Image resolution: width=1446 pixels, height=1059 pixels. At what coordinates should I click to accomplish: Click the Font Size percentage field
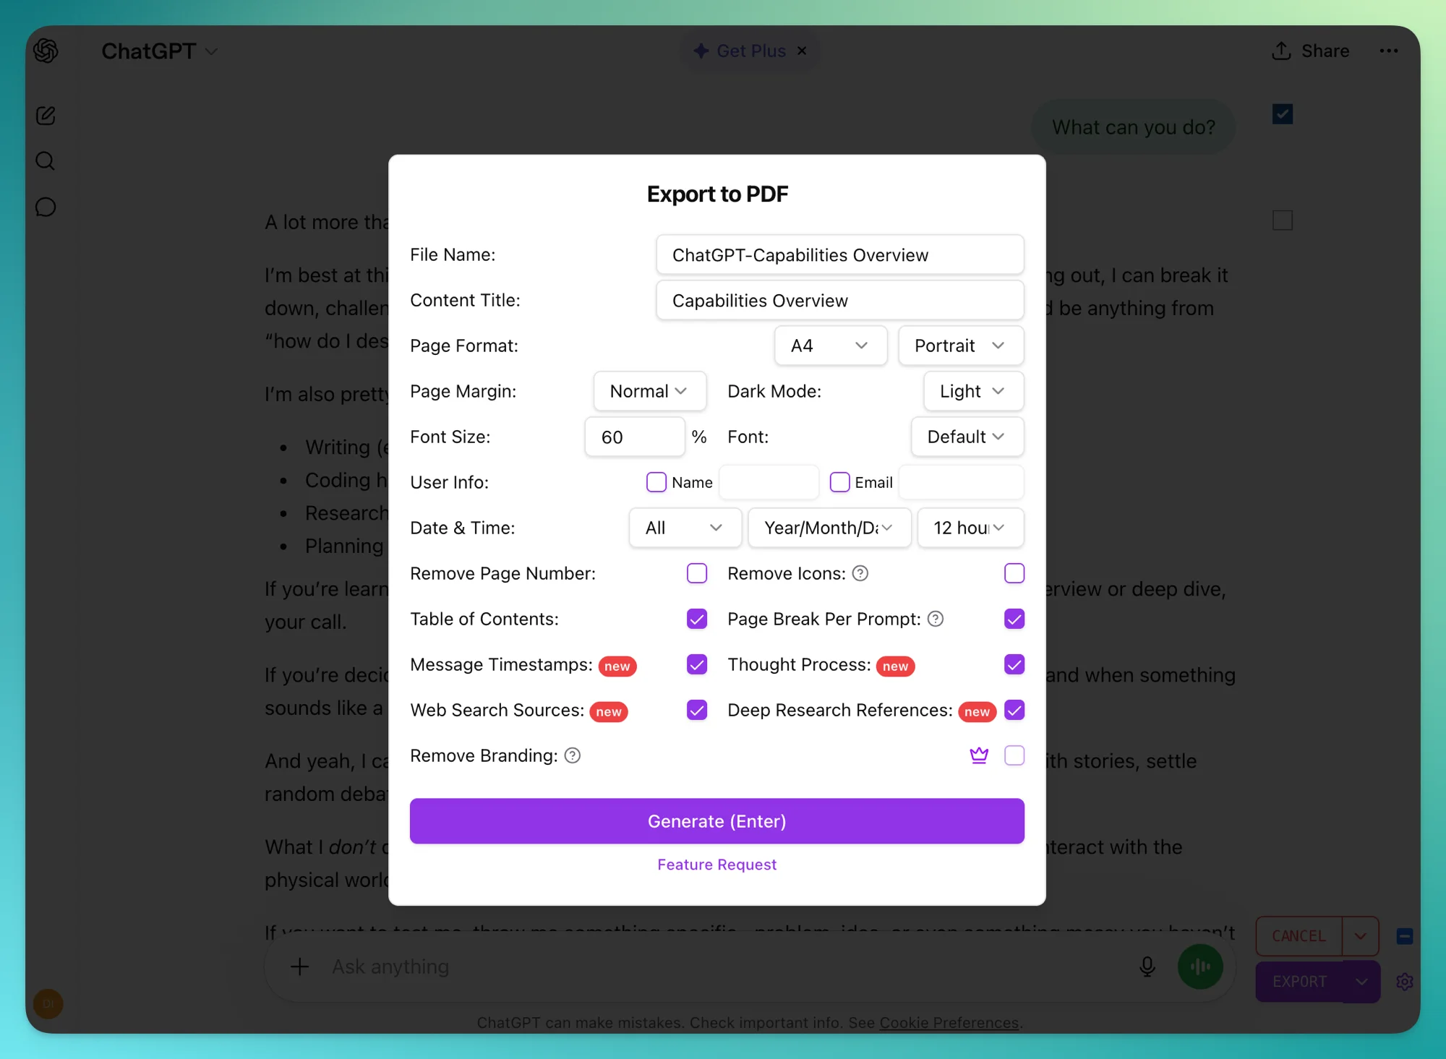tap(635, 437)
